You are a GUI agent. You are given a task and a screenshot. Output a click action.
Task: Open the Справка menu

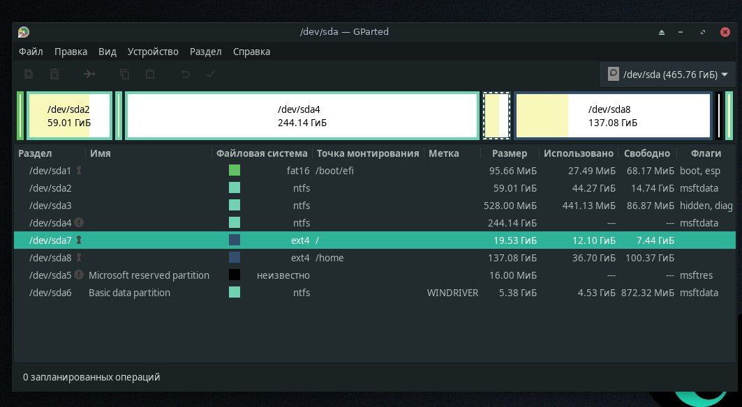[x=251, y=52]
